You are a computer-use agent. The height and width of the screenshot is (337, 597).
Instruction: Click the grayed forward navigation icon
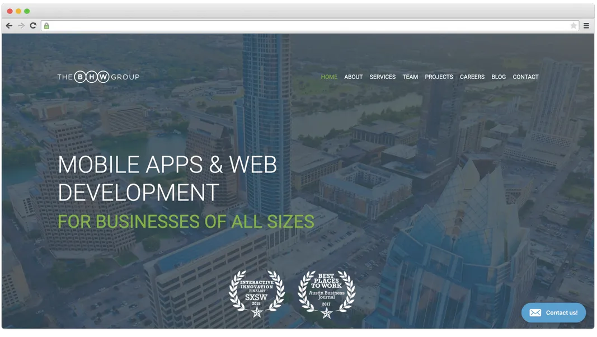pos(21,25)
